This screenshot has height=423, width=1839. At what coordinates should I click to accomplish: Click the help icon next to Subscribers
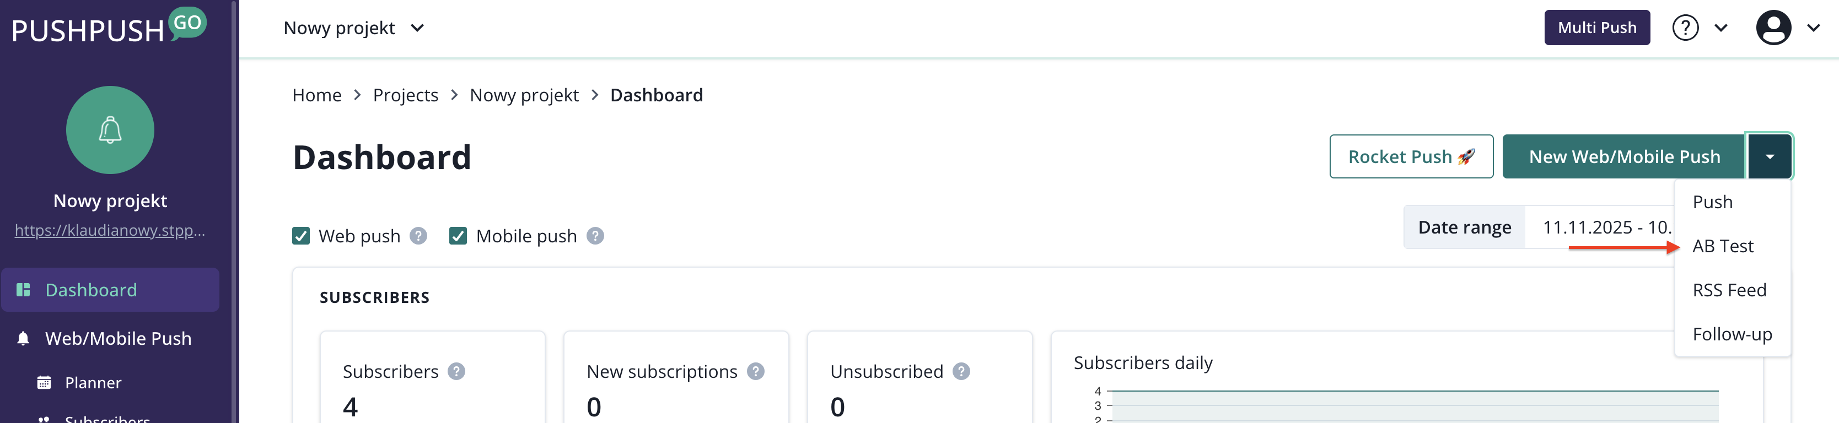(456, 372)
